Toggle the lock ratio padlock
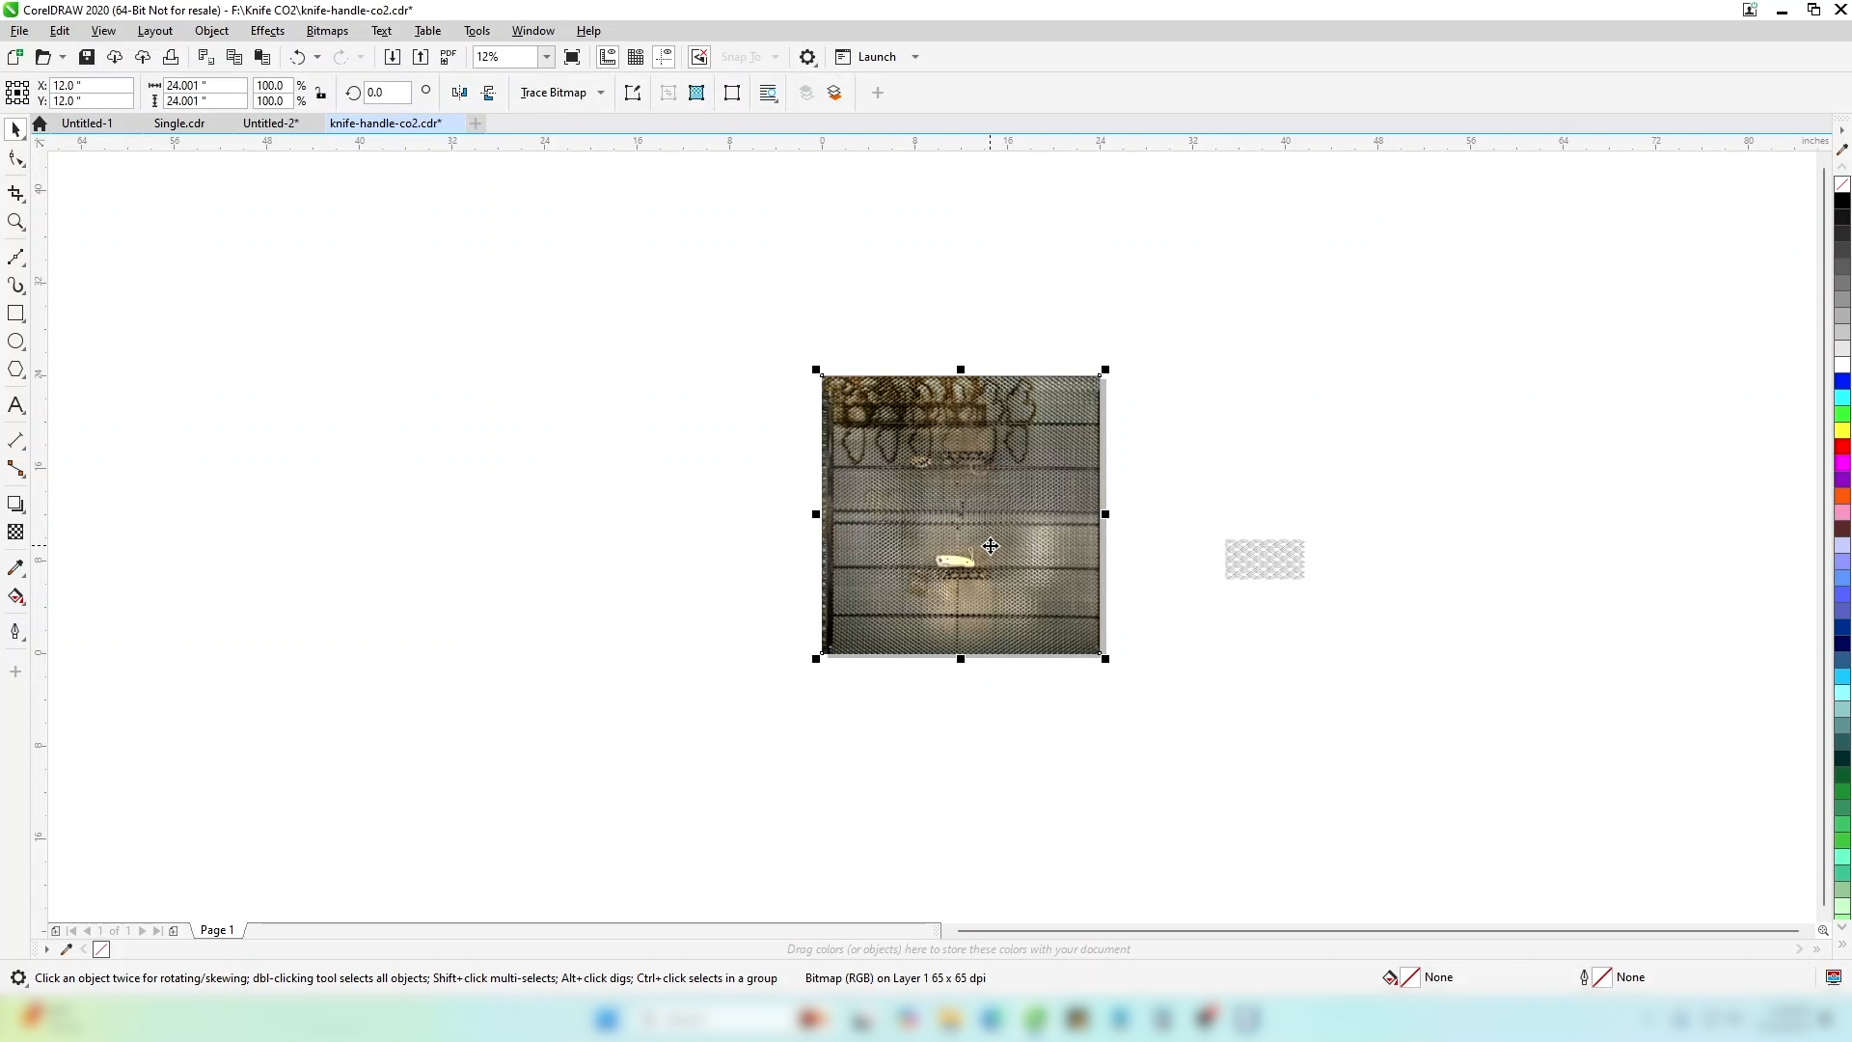The width and height of the screenshot is (1852, 1042). tap(321, 94)
